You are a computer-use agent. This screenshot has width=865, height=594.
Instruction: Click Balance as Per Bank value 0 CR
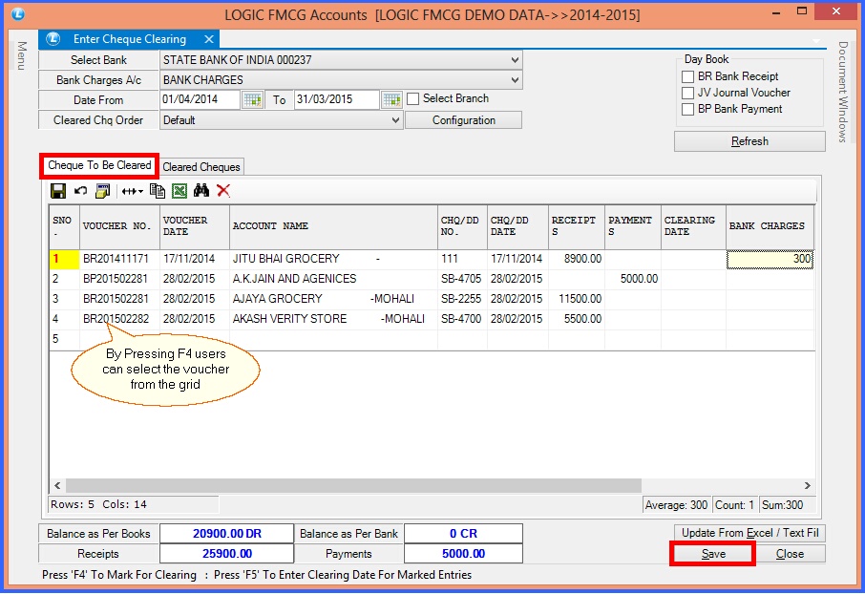[463, 534]
